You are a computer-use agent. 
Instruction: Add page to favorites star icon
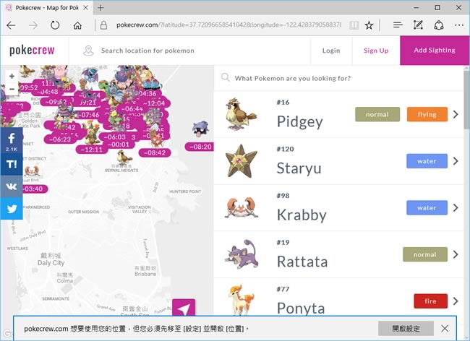369,25
